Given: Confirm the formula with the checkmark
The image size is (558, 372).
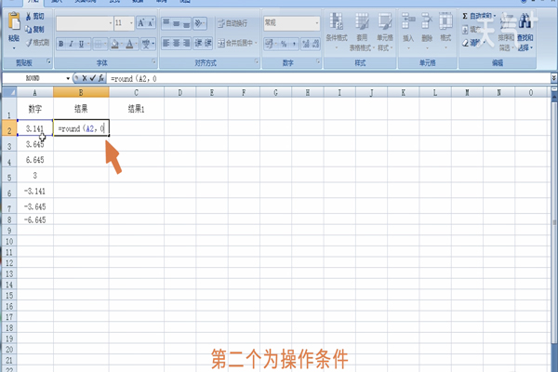Looking at the screenshot, I should click(x=92, y=78).
